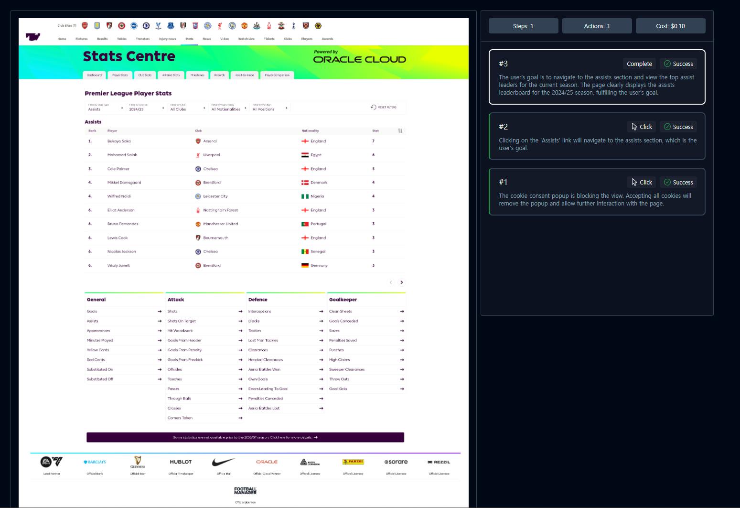Expand the All Nationalities filter dropdown

coord(229,108)
